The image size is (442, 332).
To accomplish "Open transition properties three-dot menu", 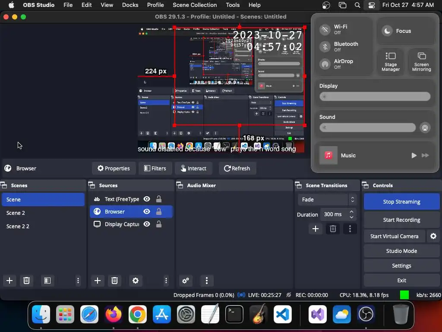I will coord(350,229).
